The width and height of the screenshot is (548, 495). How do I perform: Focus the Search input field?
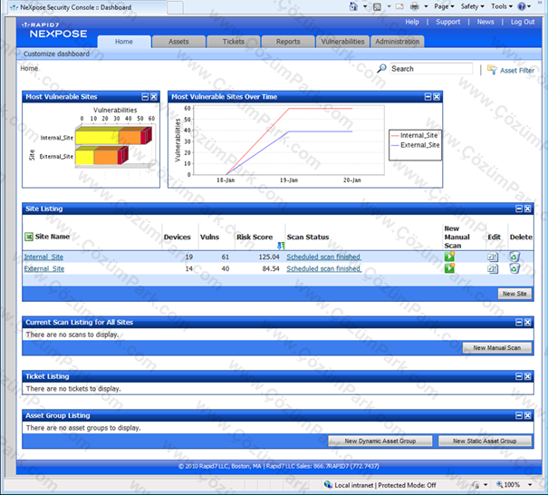431,69
